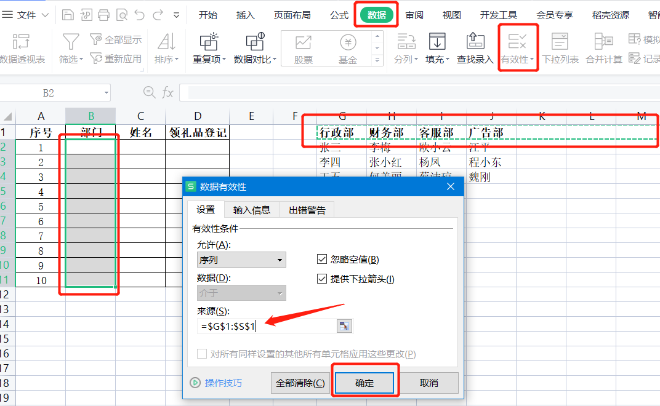Click the 来源 source input field
Screen dimensions: 660x406
click(267, 326)
